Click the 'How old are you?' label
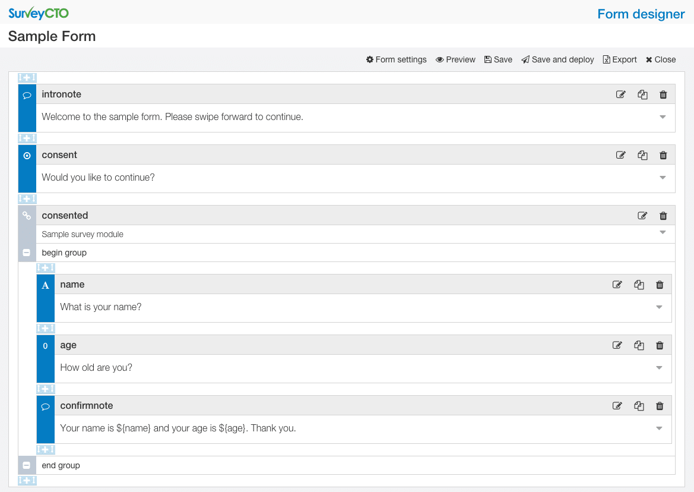 coord(96,368)
